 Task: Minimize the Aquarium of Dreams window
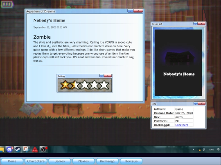pyautogui.click(x=131, y=11)
